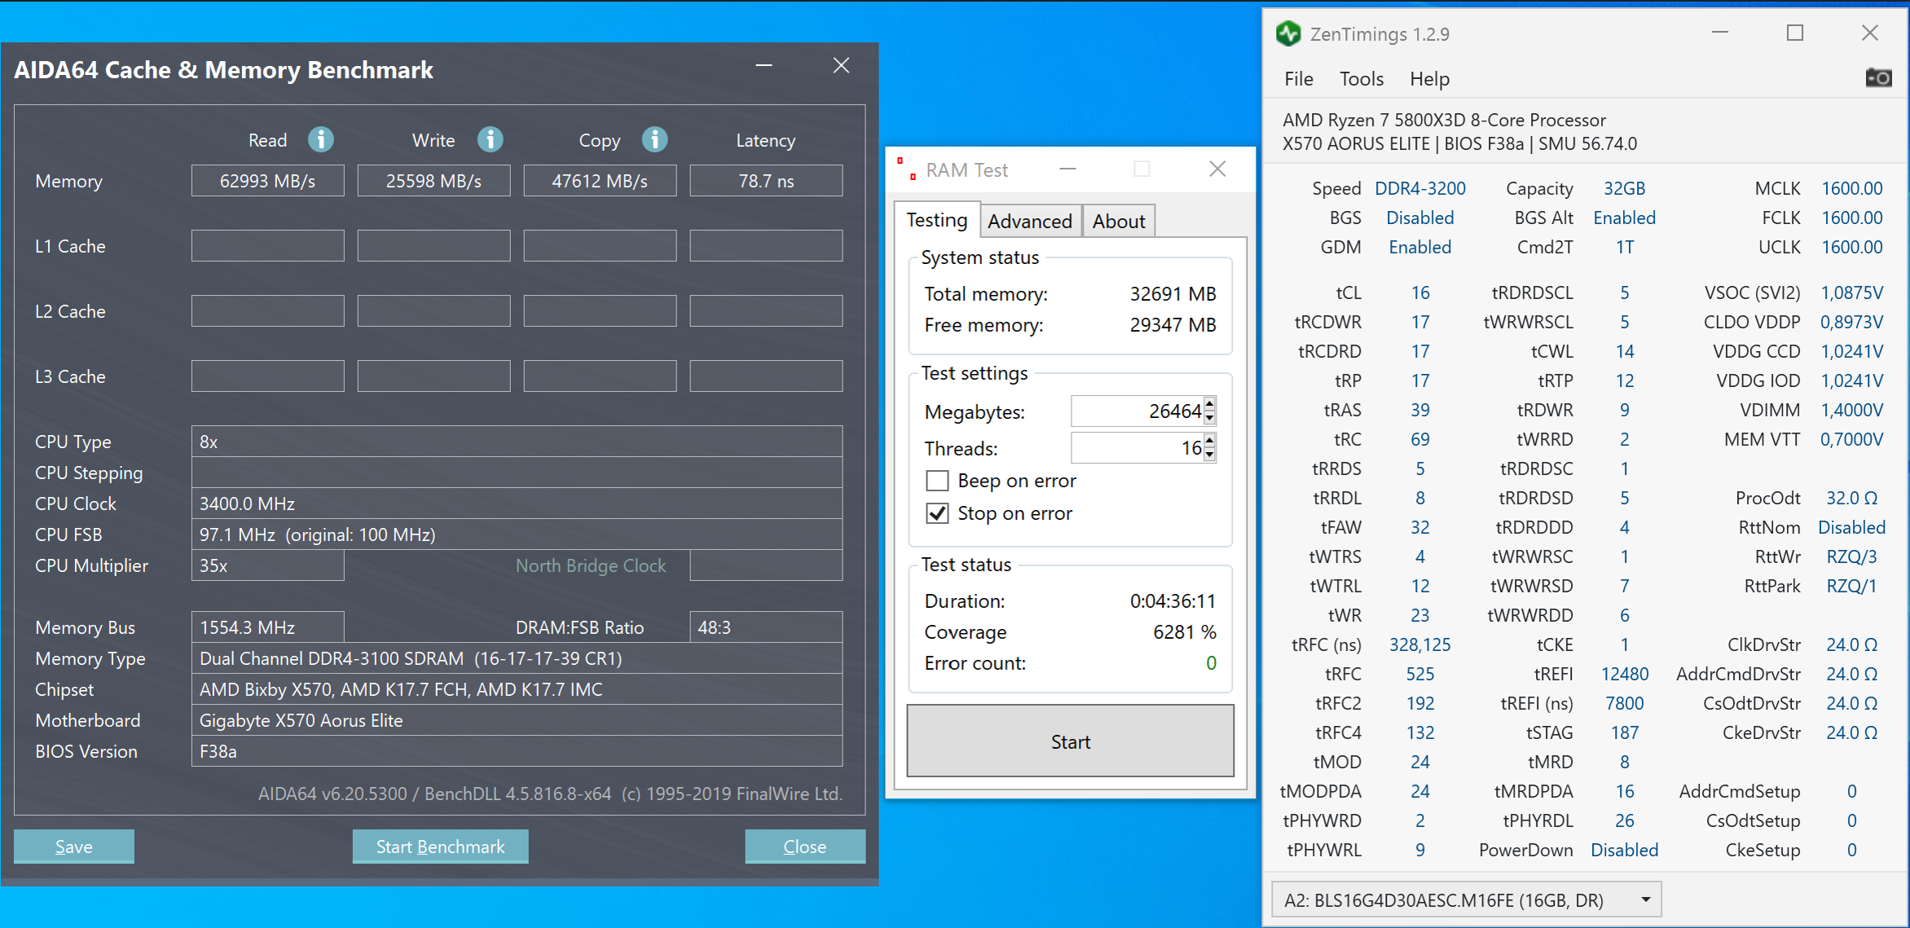Viewport: 1910px width, 928px height.
Task: Switch to the Advanced tab
Action: 1029,221
